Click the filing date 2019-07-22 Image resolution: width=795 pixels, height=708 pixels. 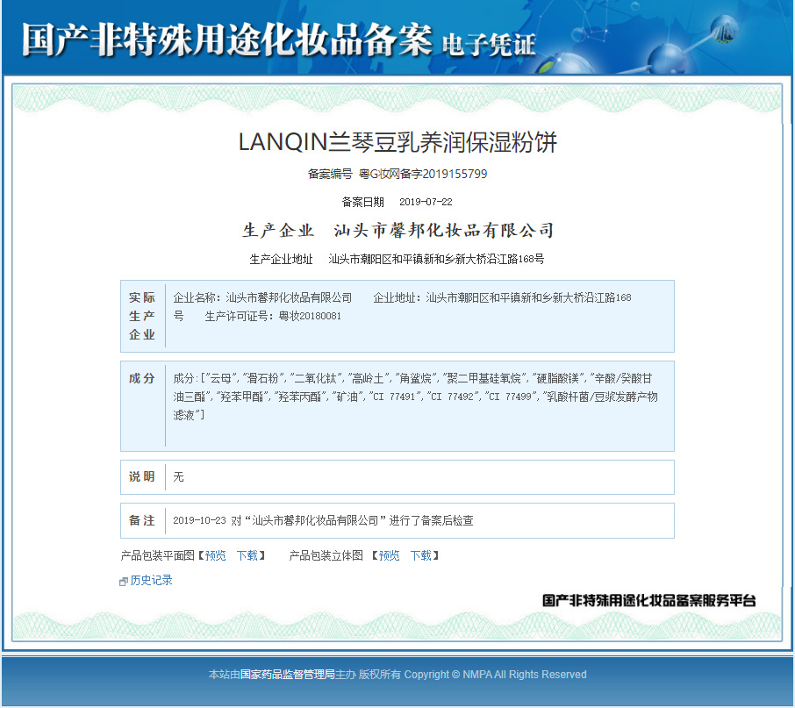(x=426, y=202)
